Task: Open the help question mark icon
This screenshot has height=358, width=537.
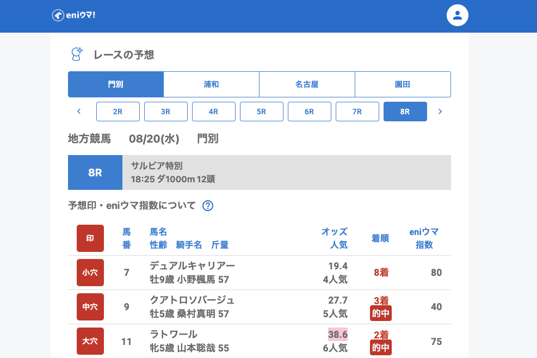Action: (207, 206)
